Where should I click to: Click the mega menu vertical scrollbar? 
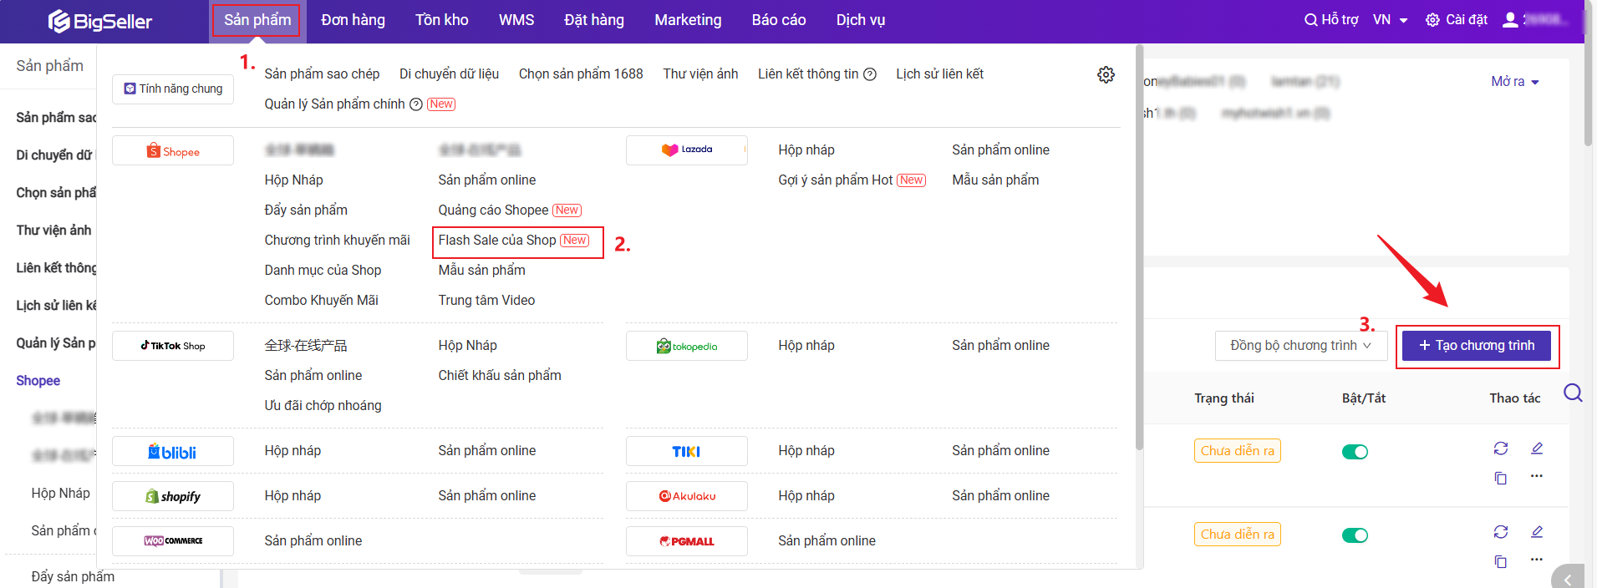[1139, 251]
